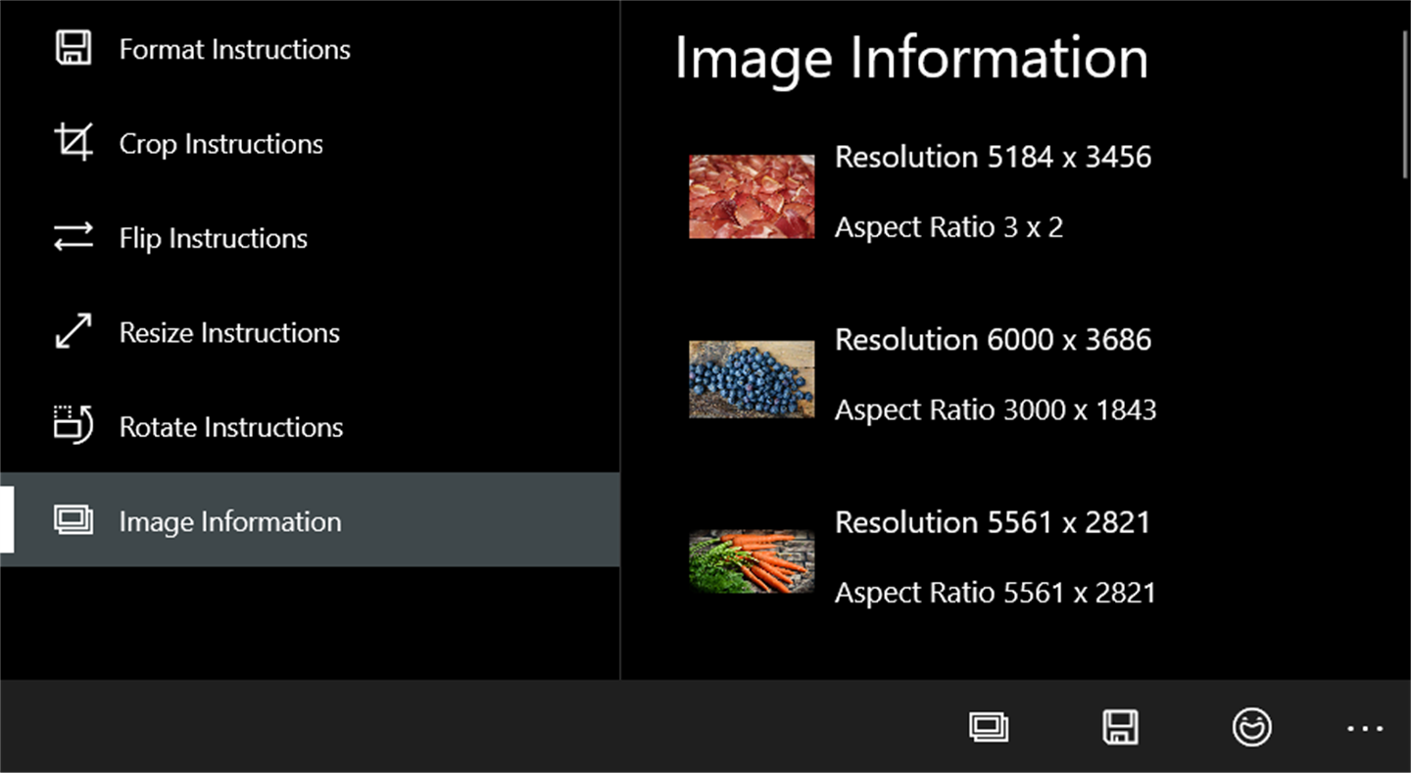
Task: Save using the bottom bar floppy disk icon
Action: tap(1120, 727)
